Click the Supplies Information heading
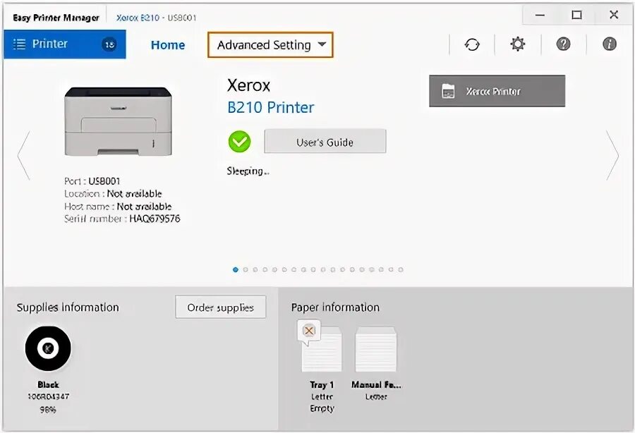This screenshot has width=635, height=433. click(x=68, y=307)
